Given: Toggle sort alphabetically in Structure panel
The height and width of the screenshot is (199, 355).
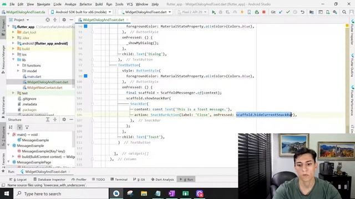Looking at the screenshot, I should tap(11, 127).
